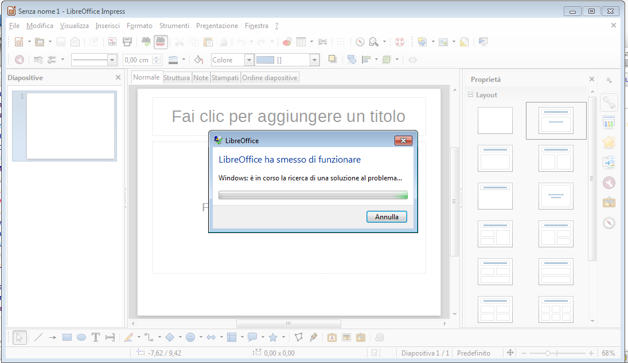Image resolution: width=628 pixels, height=363 pixels.
Task: Open the recent files dropdown arrow
Action: coord(50,42)
